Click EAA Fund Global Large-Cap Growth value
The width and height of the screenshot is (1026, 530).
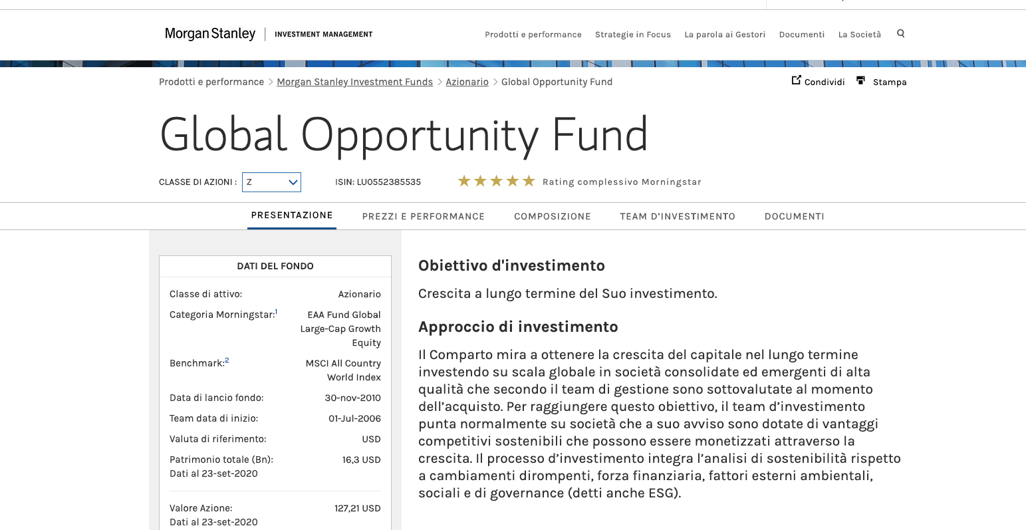click(x=340, y=329)
